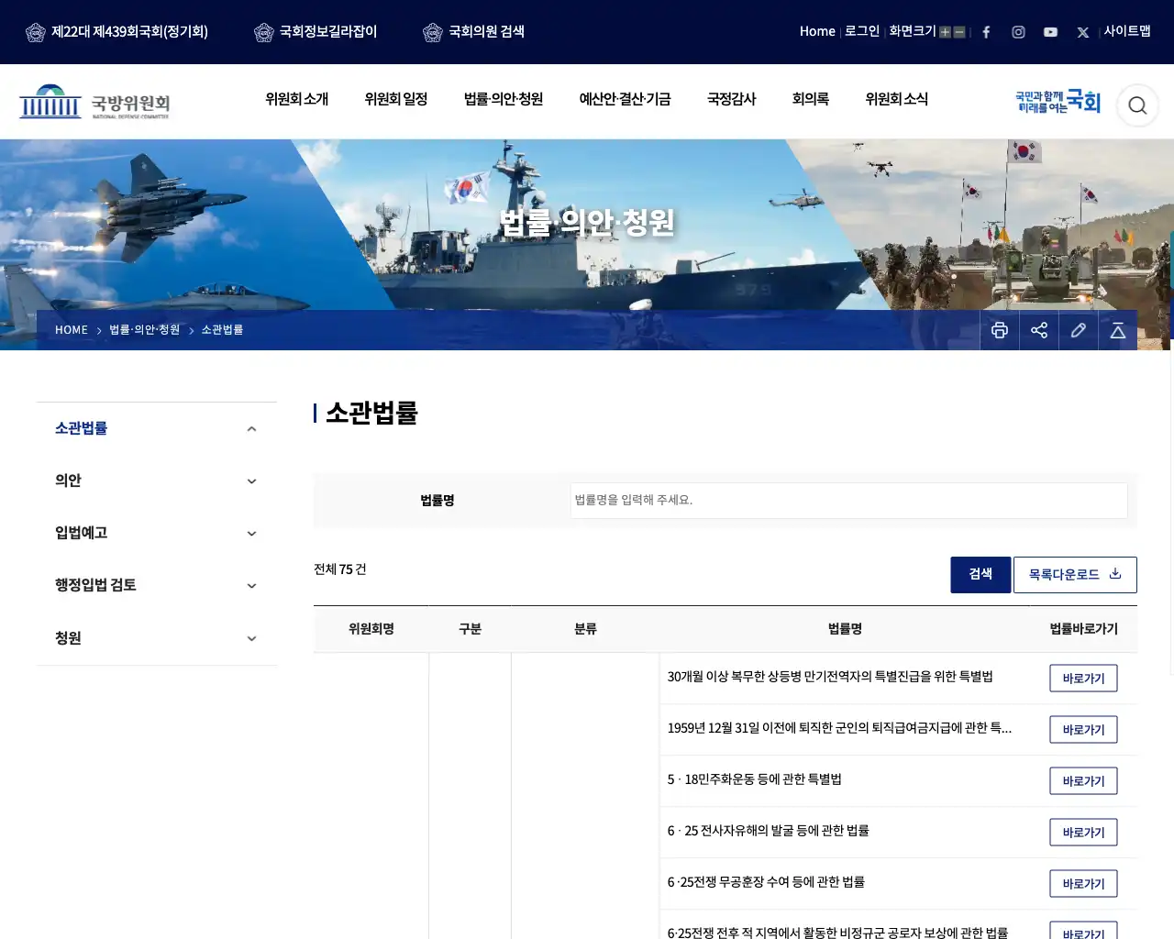Click the 전체 75 건 count text
This screenshot has height=939, width=1174.
(340, 569)
